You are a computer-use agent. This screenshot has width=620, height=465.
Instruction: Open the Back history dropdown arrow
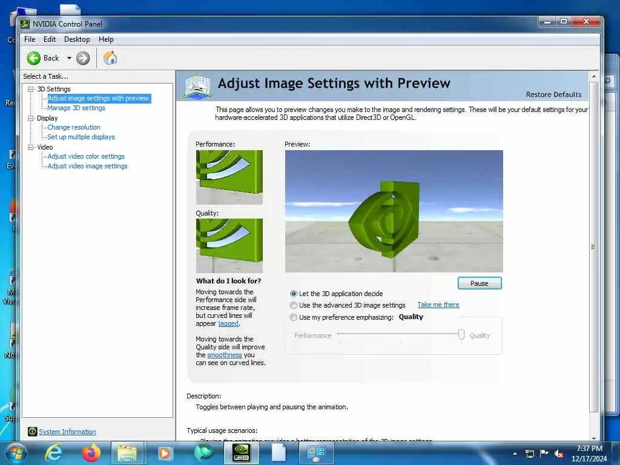click(69, 58)
